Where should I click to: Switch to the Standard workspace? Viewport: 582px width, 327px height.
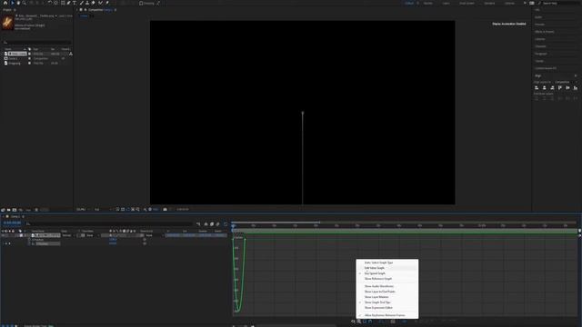tap(489, 3)
